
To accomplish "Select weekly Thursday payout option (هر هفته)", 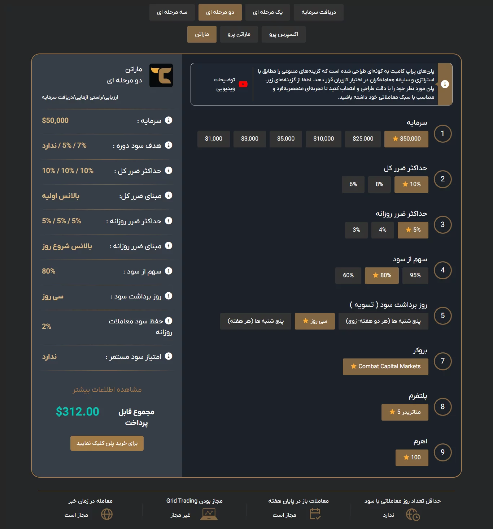I will click(256, 321).
